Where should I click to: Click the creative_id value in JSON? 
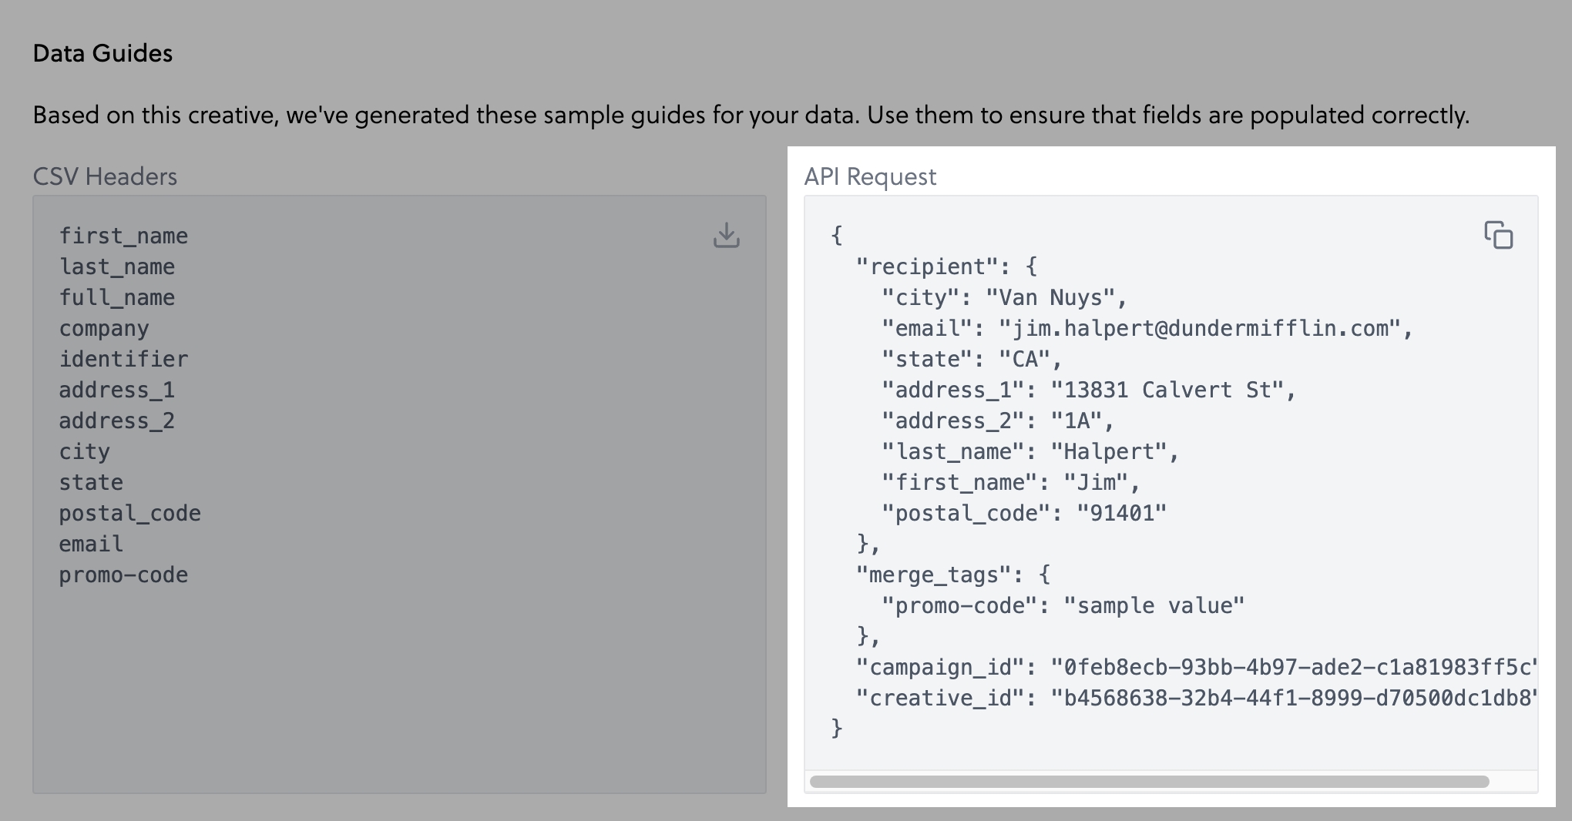(1295, 698)
